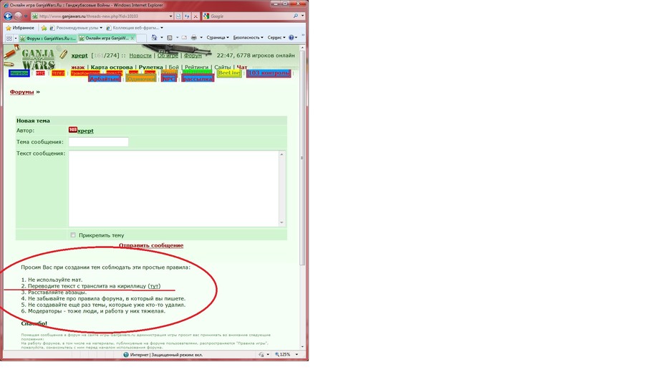Open the Об игре link

tap(168, 55)
